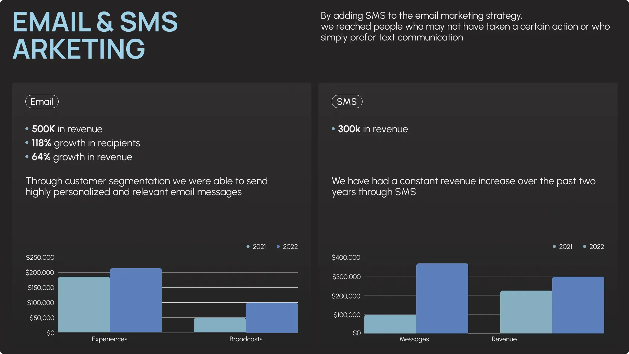Select the Messages 2022 bar

click(x=442, y=298)
